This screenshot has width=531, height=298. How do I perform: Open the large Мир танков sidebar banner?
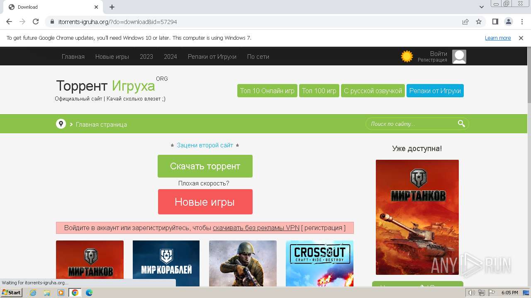[x=417, y=217]
